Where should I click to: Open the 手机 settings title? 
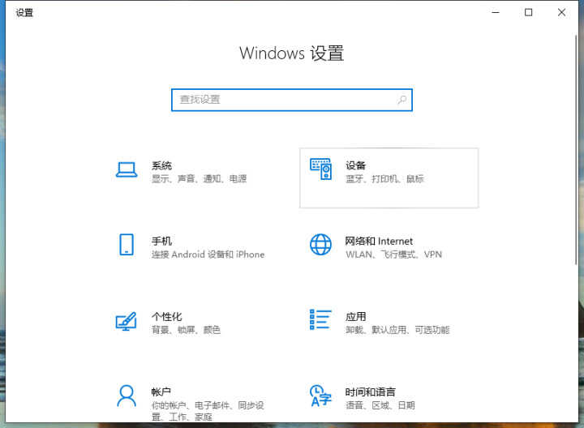[x=161, y=241]
